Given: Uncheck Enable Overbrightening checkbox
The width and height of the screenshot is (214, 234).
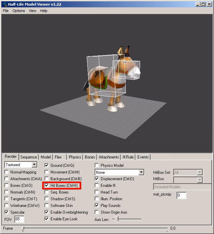Looking at the screenshot, I should click(x=46, y=212).
